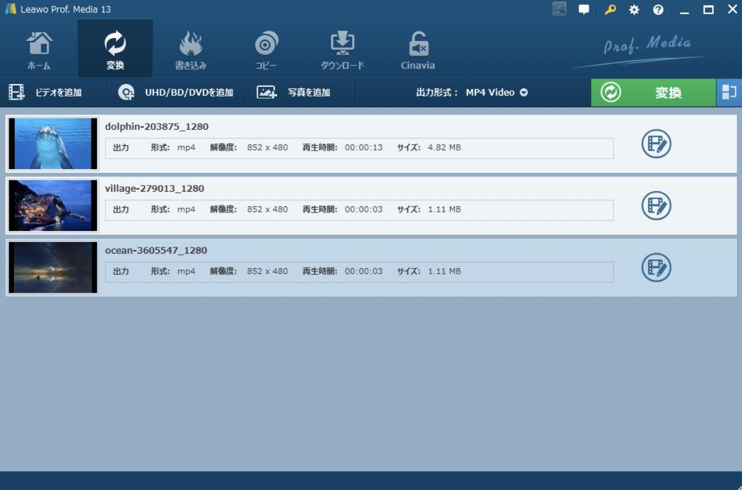Viewport: 742px width, 490px height.
Task: Click the mp4 format value in dolphin row
Action: pos(186,148)
